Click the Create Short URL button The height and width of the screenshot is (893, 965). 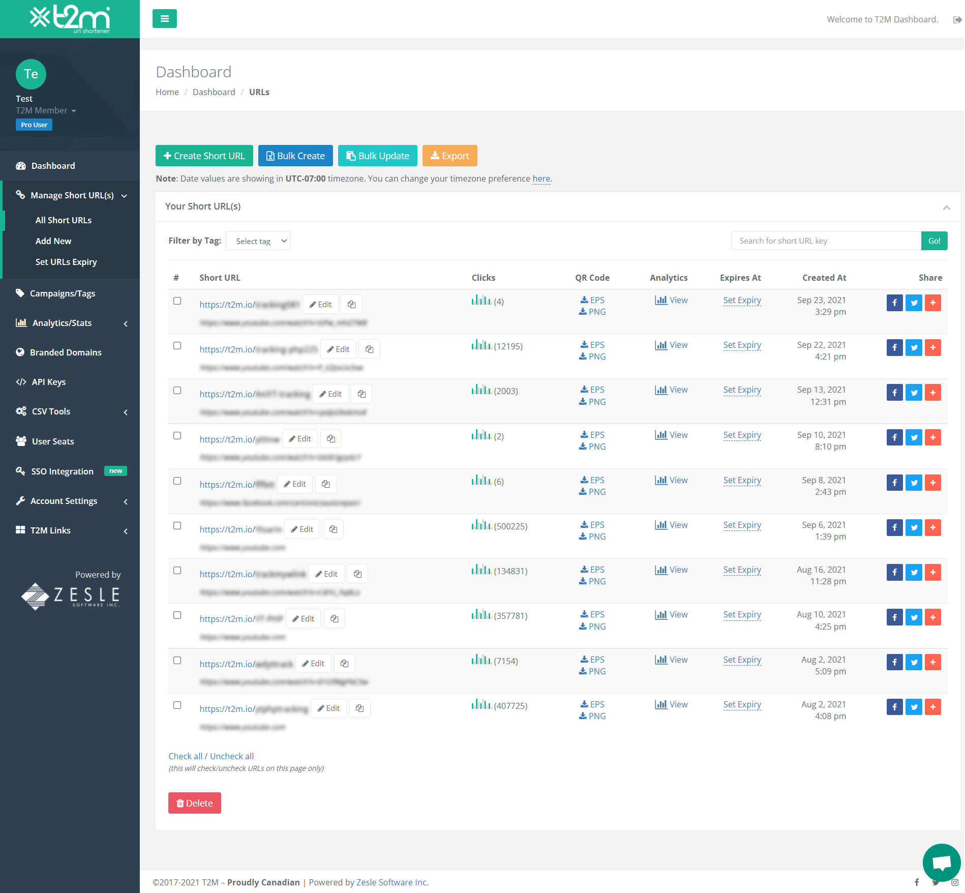click(204, 156)
